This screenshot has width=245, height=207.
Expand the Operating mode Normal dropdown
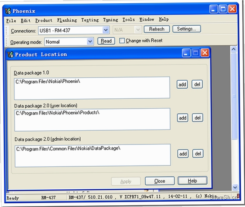90,42
